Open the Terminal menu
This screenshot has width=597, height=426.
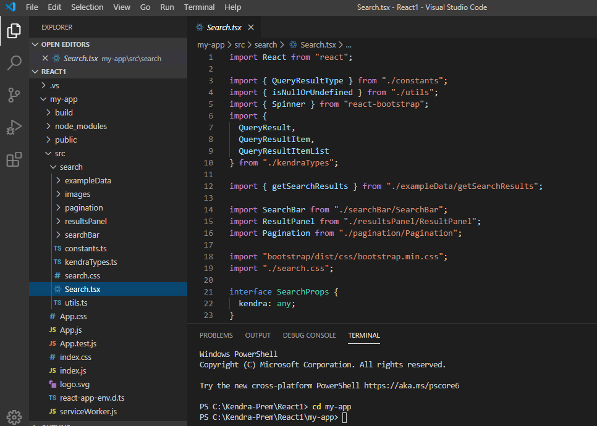199,7
